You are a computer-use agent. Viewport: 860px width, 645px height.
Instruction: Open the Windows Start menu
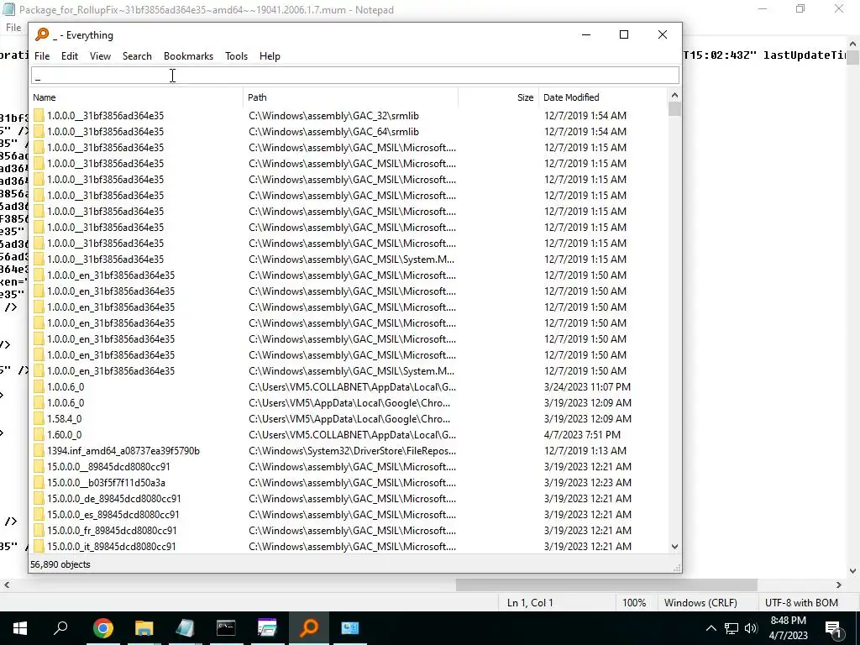(x=20, y=628)
